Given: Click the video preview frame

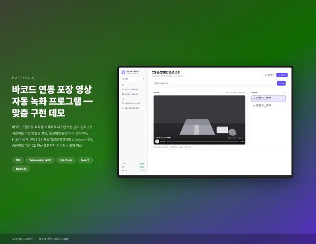Looking at the screenshot, I should (x=199, y=120).
